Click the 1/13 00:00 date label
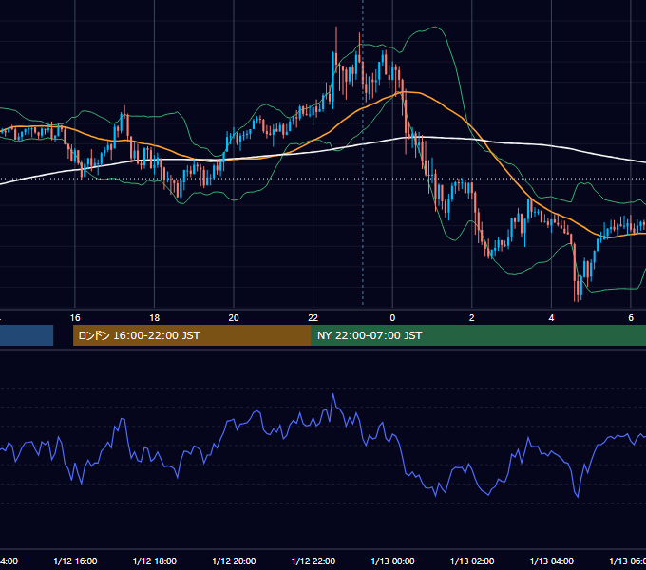Screen dimensions: 646x570 point(392,560)
